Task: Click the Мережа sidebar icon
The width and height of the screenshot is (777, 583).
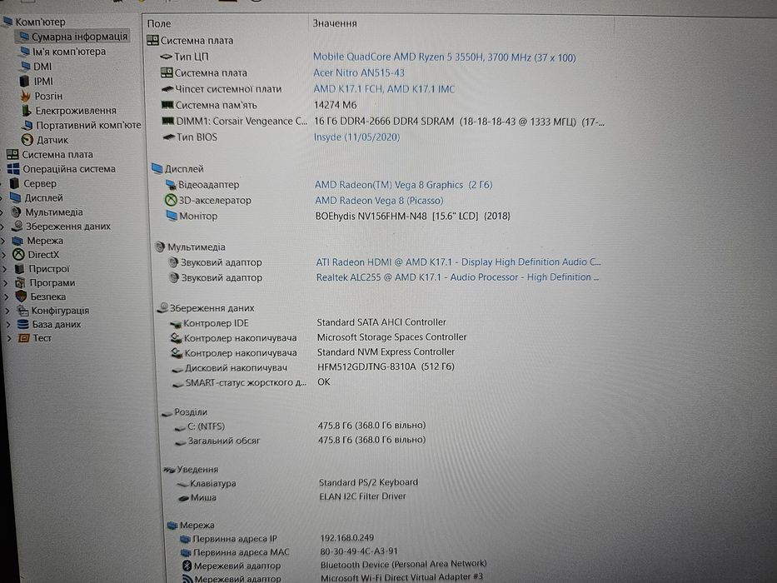Action: (x=17, y=241)
